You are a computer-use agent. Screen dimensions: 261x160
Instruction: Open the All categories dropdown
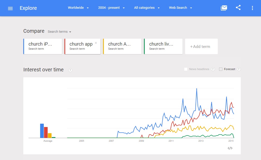(x=147, y=8)
